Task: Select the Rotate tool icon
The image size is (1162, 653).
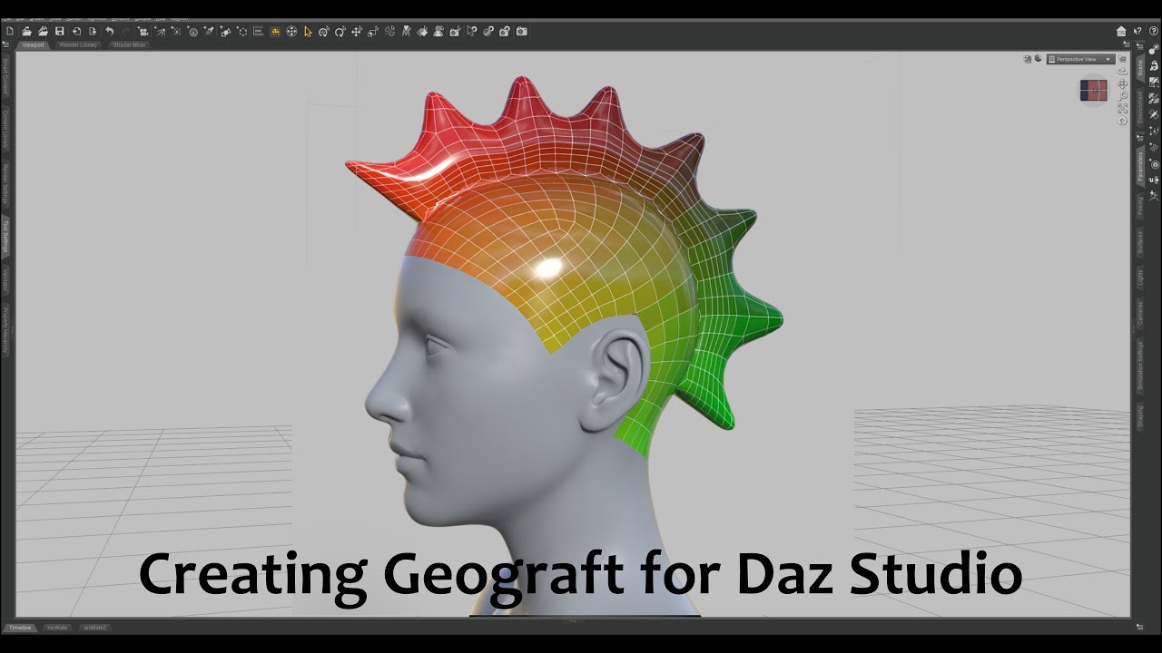Action: (x=340, y=31)
